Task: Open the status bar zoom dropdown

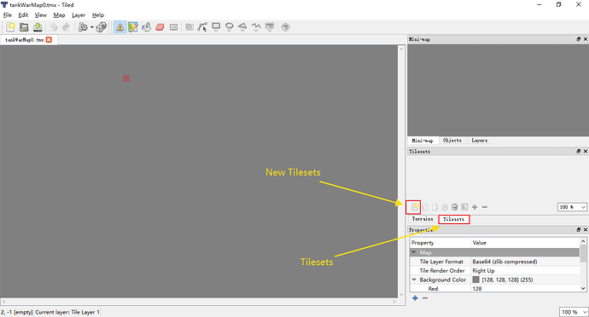Action: click(574, 312)
